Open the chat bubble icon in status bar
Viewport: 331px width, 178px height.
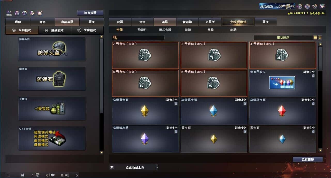click(x=53, y=175)
